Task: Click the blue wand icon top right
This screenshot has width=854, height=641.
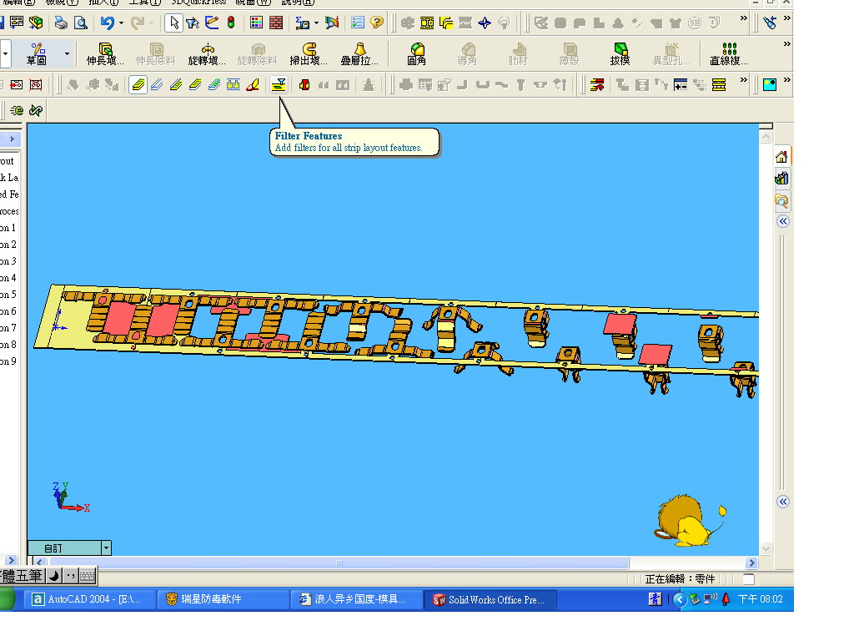Action: point(770,23)
